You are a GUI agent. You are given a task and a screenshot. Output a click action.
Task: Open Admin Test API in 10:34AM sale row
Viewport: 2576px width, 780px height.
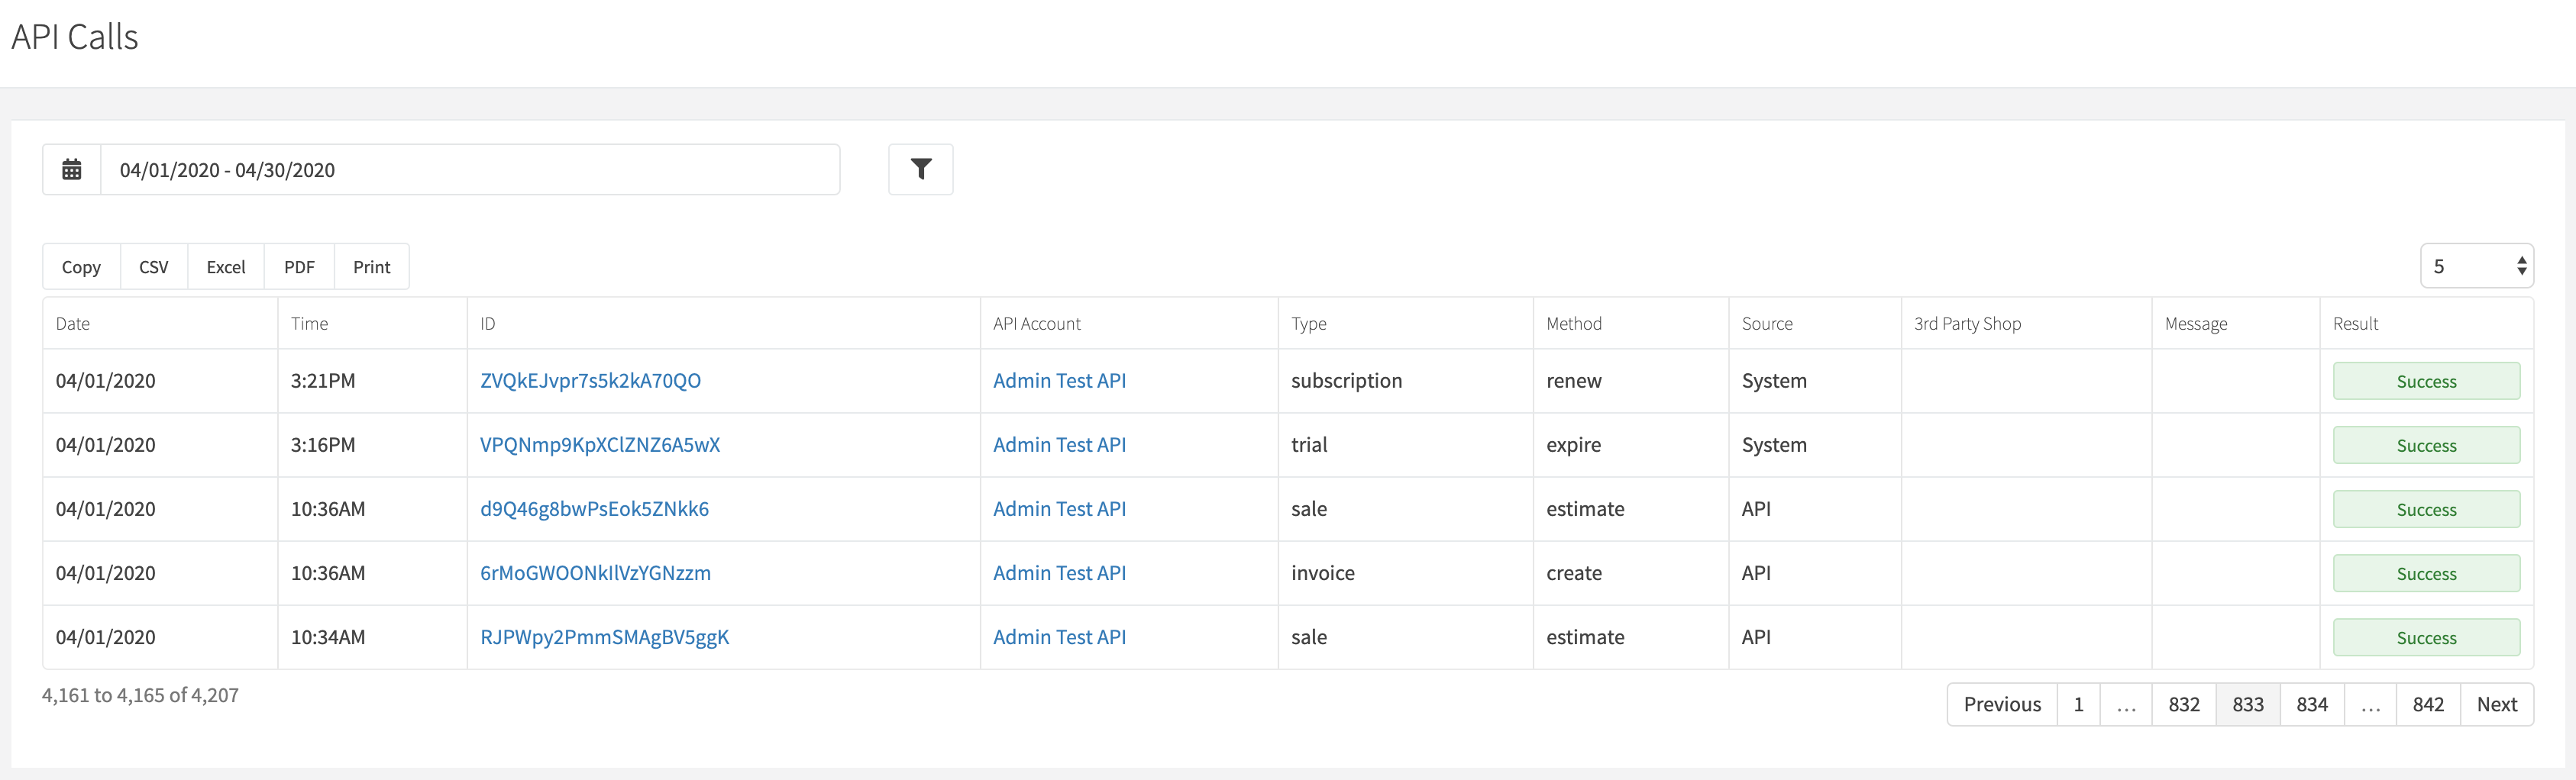(x=1059, y=637)
